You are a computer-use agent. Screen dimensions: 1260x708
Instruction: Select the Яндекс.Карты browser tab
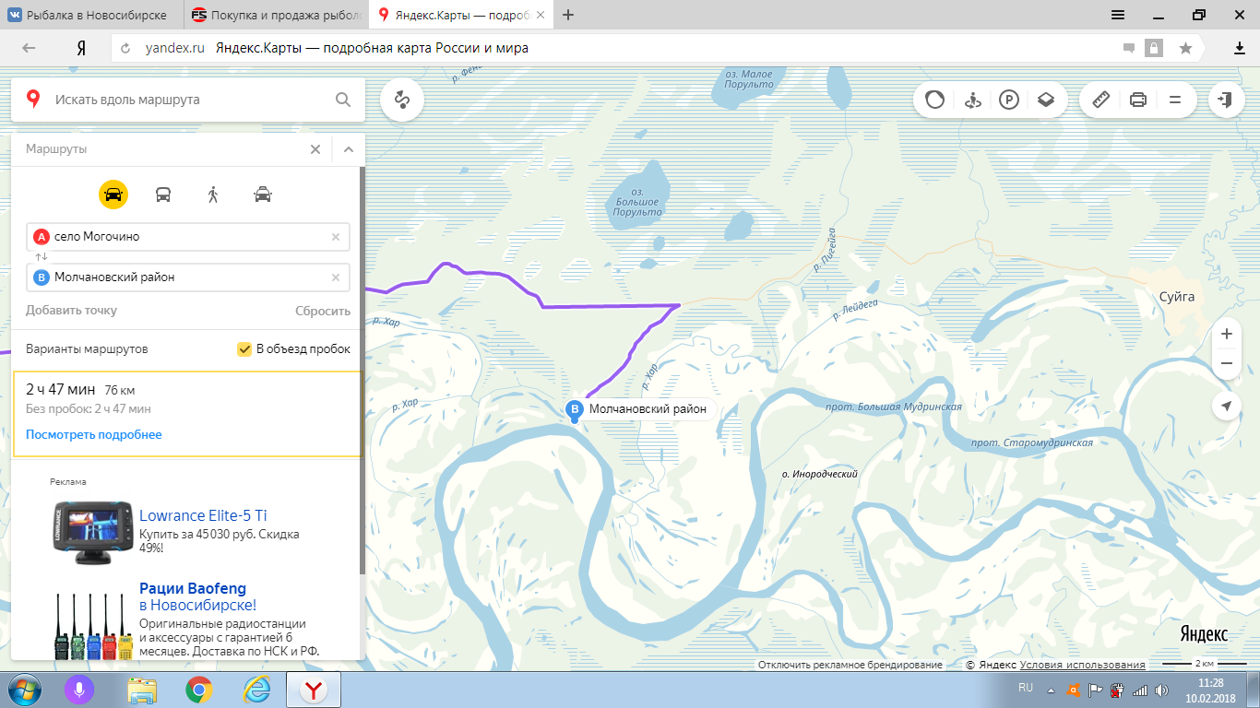(x=460, y=16)
